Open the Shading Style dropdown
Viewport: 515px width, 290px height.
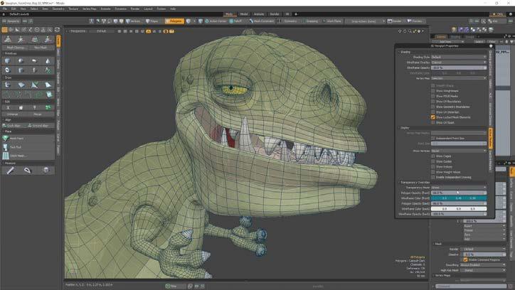459,57
